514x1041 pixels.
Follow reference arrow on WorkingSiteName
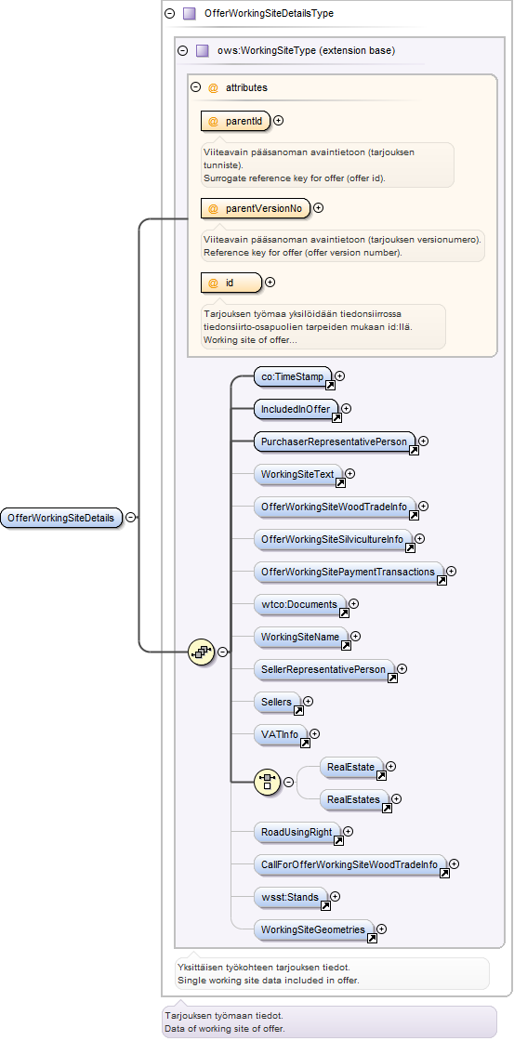tap(346, 645)
